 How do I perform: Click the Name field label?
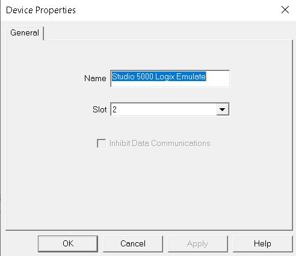tap(95, 78)
